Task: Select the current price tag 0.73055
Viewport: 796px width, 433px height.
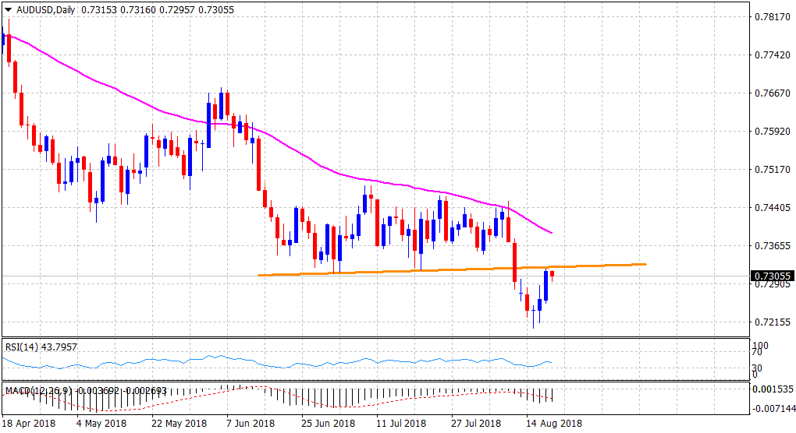Action: [771, 276]
